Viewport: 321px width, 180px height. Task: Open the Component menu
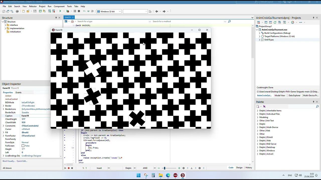click(59, 6)
